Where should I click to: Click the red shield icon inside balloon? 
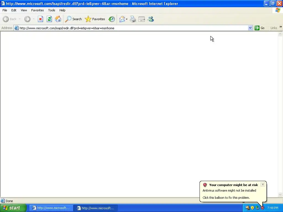coord(205,185)
